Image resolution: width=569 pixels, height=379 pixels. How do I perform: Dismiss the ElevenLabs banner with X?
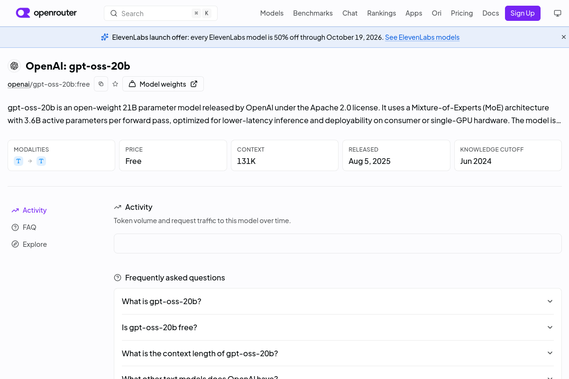point(564,37)
